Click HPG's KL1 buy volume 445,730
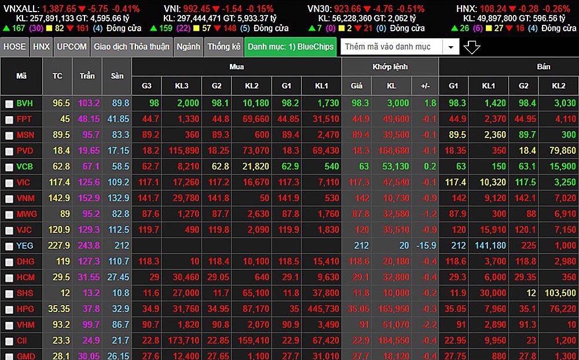 pyautogui.click(x=323, y=309)
